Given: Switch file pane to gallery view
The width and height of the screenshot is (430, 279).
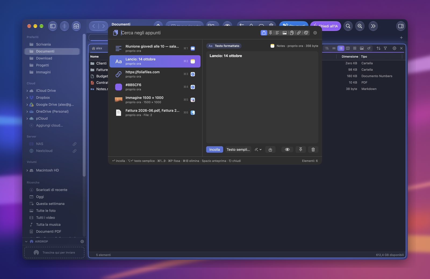Looking at the screenshot, I should pyautogui.click(x=362, y=48).
